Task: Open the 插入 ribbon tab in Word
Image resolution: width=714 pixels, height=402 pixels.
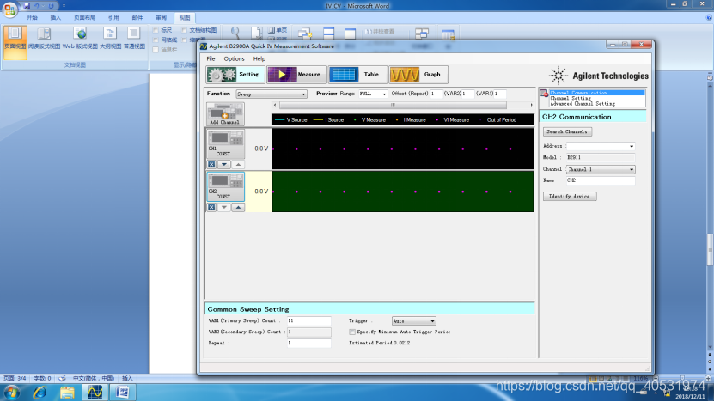Action: 56,18
